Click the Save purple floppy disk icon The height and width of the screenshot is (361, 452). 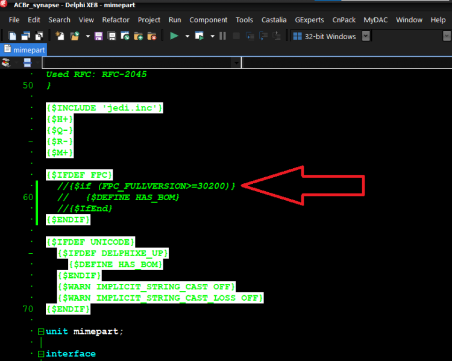pyautogui.click(x=99, y=36)
